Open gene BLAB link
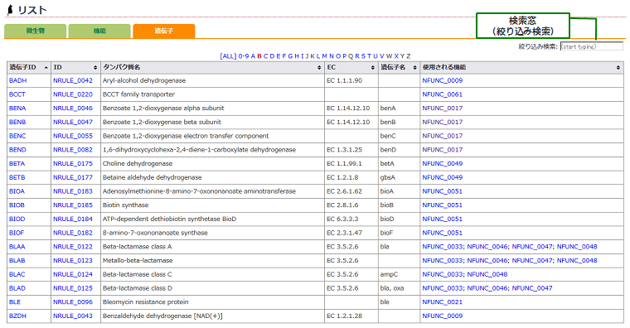The image size is (630, 328). [x=17, y=261]
